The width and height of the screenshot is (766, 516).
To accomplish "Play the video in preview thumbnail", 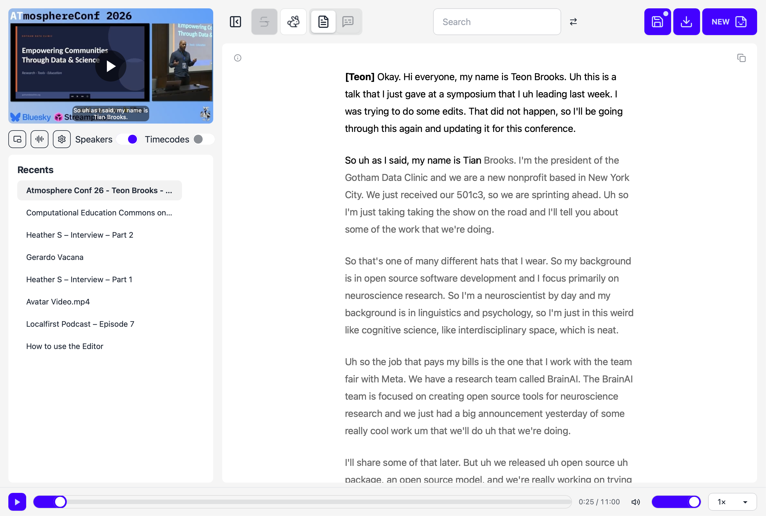I will click(111, 66).
